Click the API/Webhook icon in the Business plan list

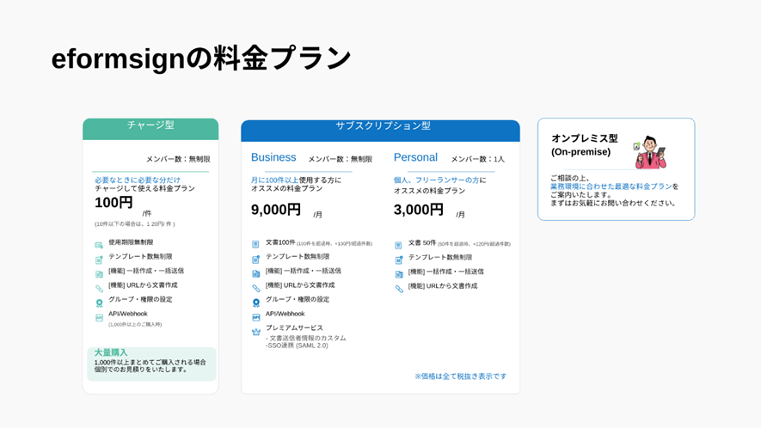pyautogui.click(x=255, y=317)
